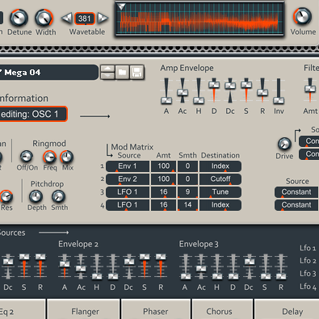Open the Chorus effect tab

[222, 309]
